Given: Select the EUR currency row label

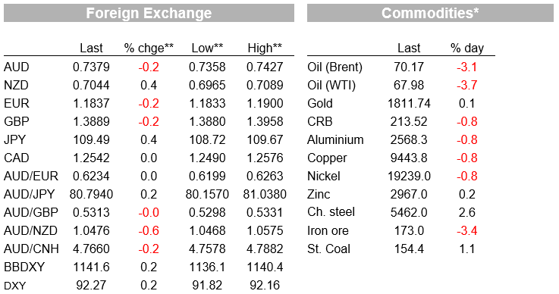Looking at the screenshot, I should coord(17,103).
